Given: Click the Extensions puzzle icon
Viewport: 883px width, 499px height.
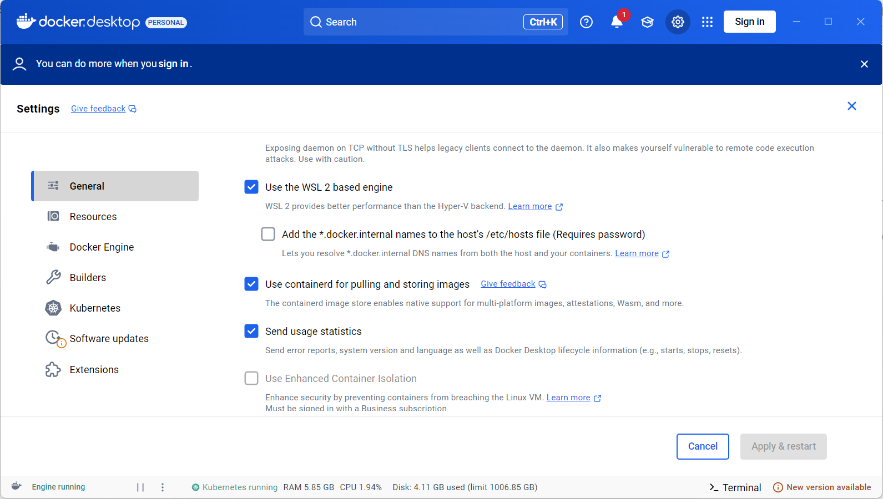Looking at the screenshot, I should coord(53,369).
